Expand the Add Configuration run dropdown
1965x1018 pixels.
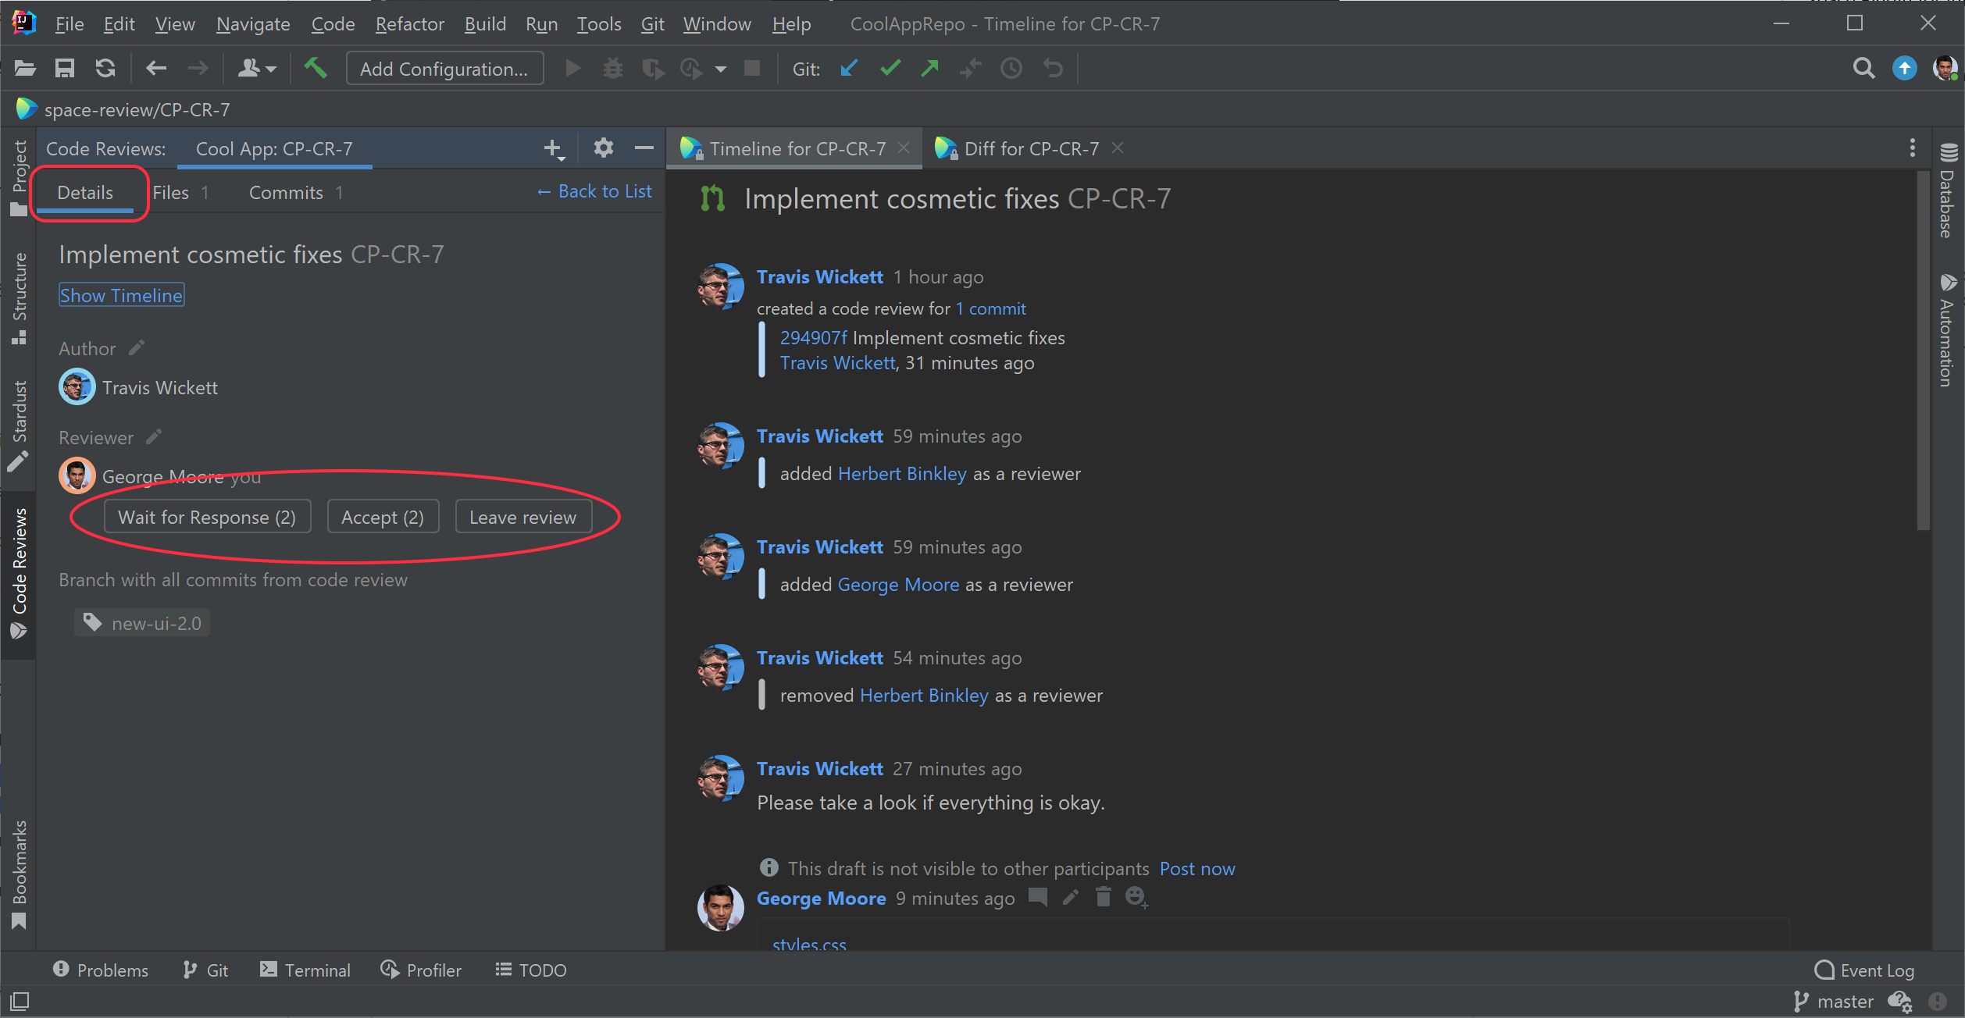click(444, 68)
